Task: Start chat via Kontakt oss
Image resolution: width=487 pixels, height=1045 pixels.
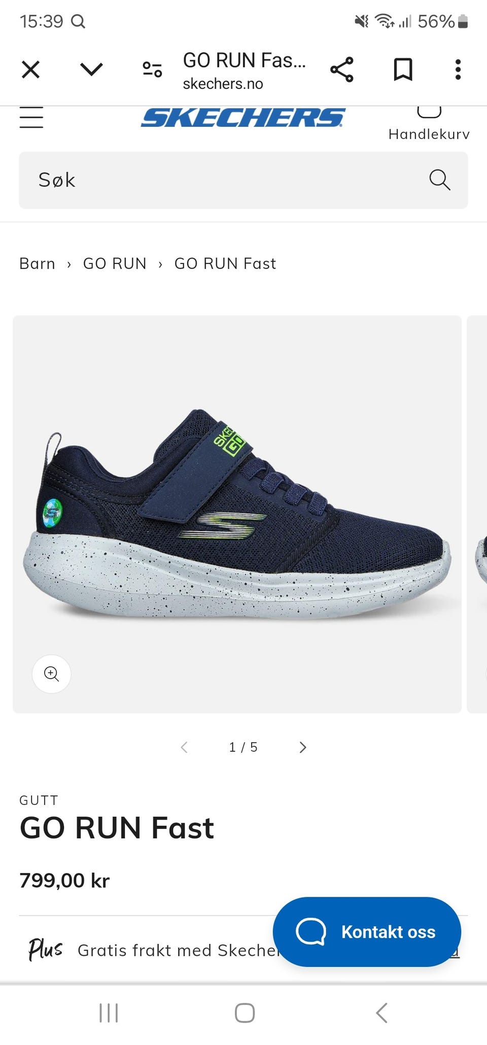Action: 367,932
